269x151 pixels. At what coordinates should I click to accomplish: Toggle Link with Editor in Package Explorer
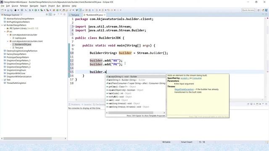point(50,15)
